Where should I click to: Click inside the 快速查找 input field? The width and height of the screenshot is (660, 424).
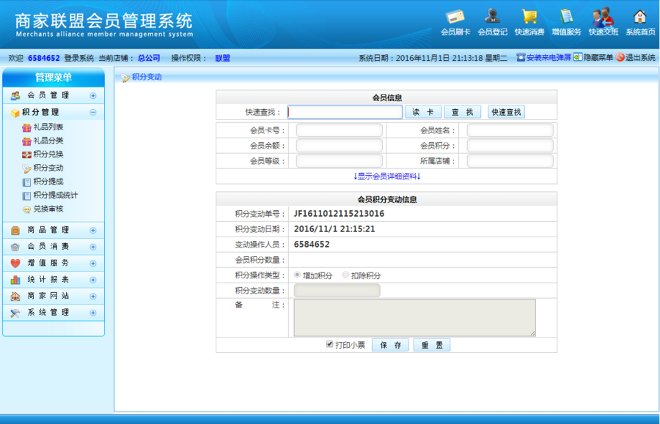[x=345, y=111]
